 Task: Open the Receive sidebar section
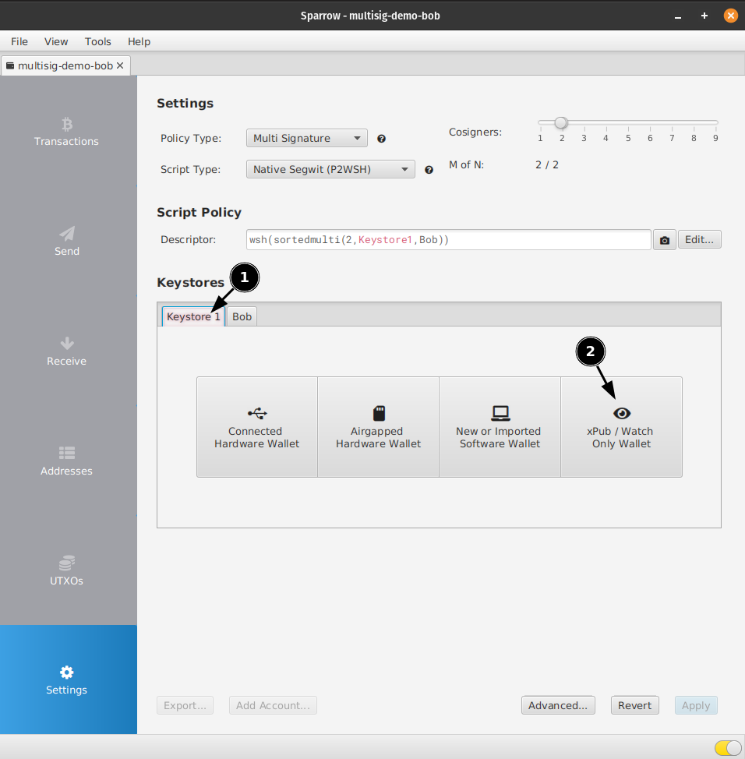click(x=67, y=351)
